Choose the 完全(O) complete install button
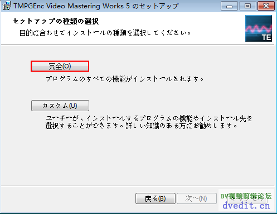The image size is (277, 214). (60, 66)
